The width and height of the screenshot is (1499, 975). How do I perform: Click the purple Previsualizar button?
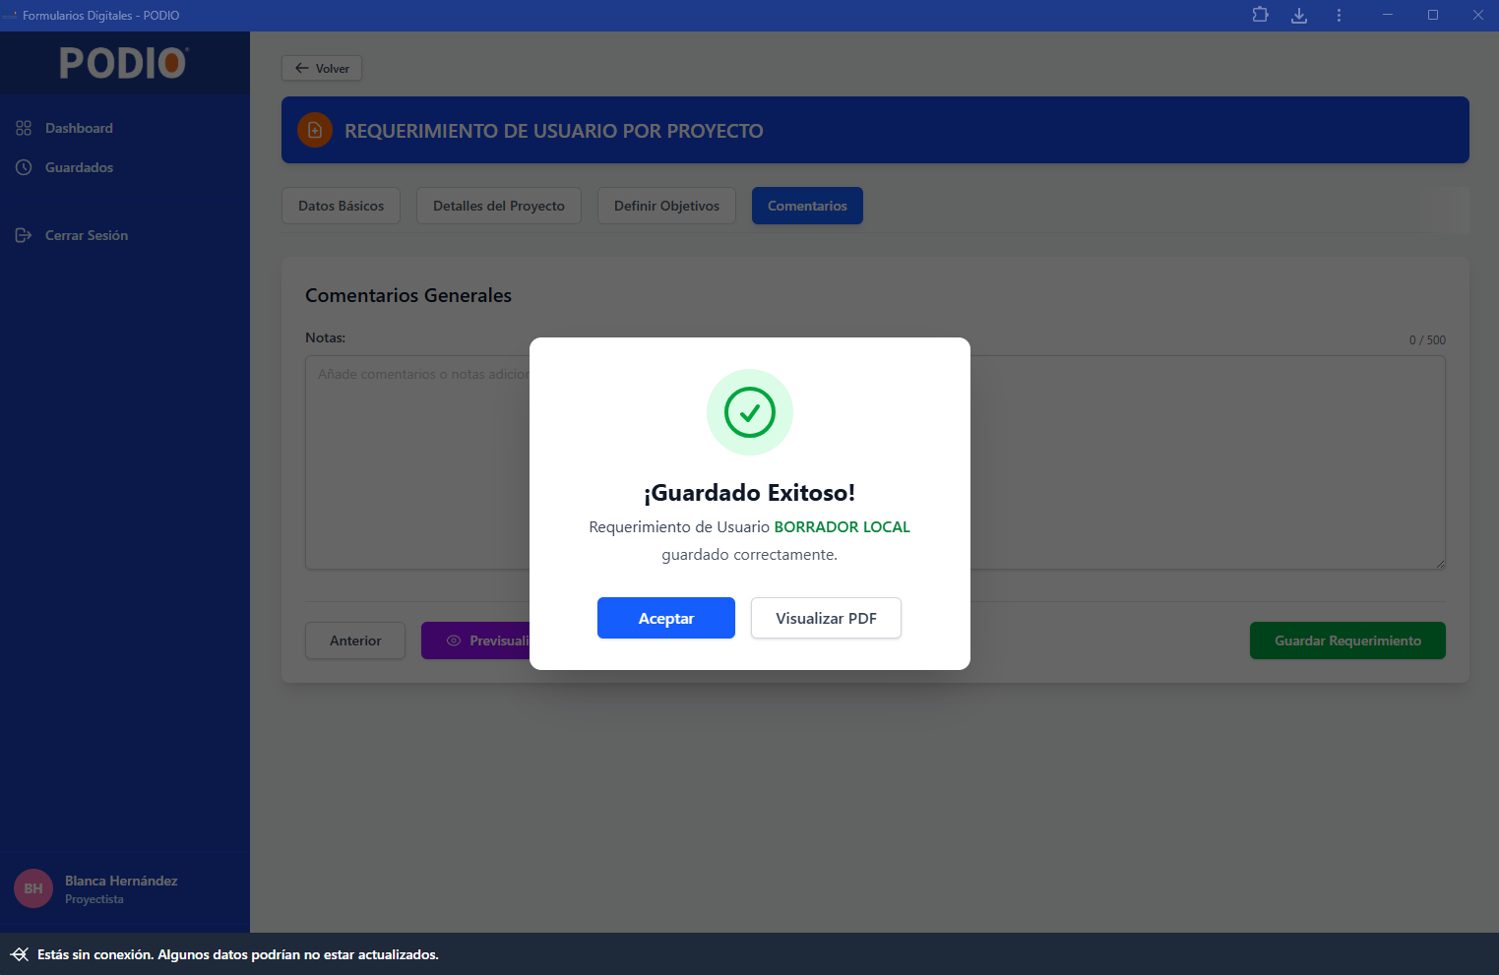tap(476, 640)
